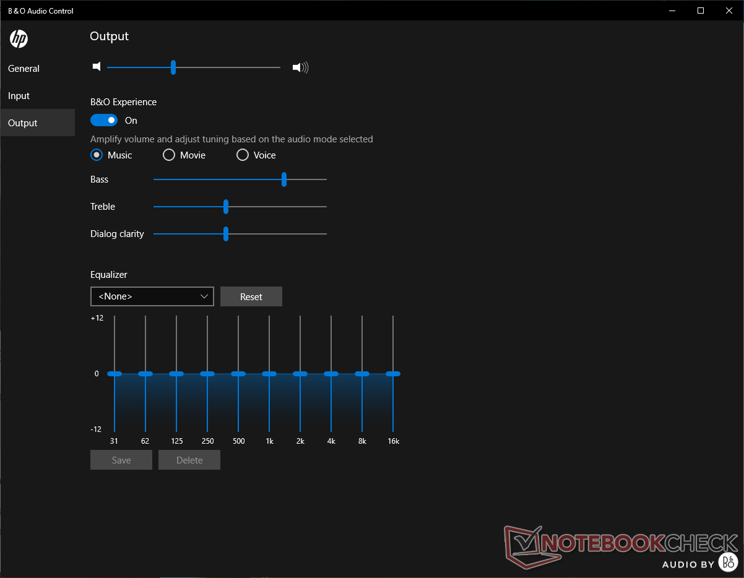
Task: Open the General settings tab
Action: (x=24, y=69)
